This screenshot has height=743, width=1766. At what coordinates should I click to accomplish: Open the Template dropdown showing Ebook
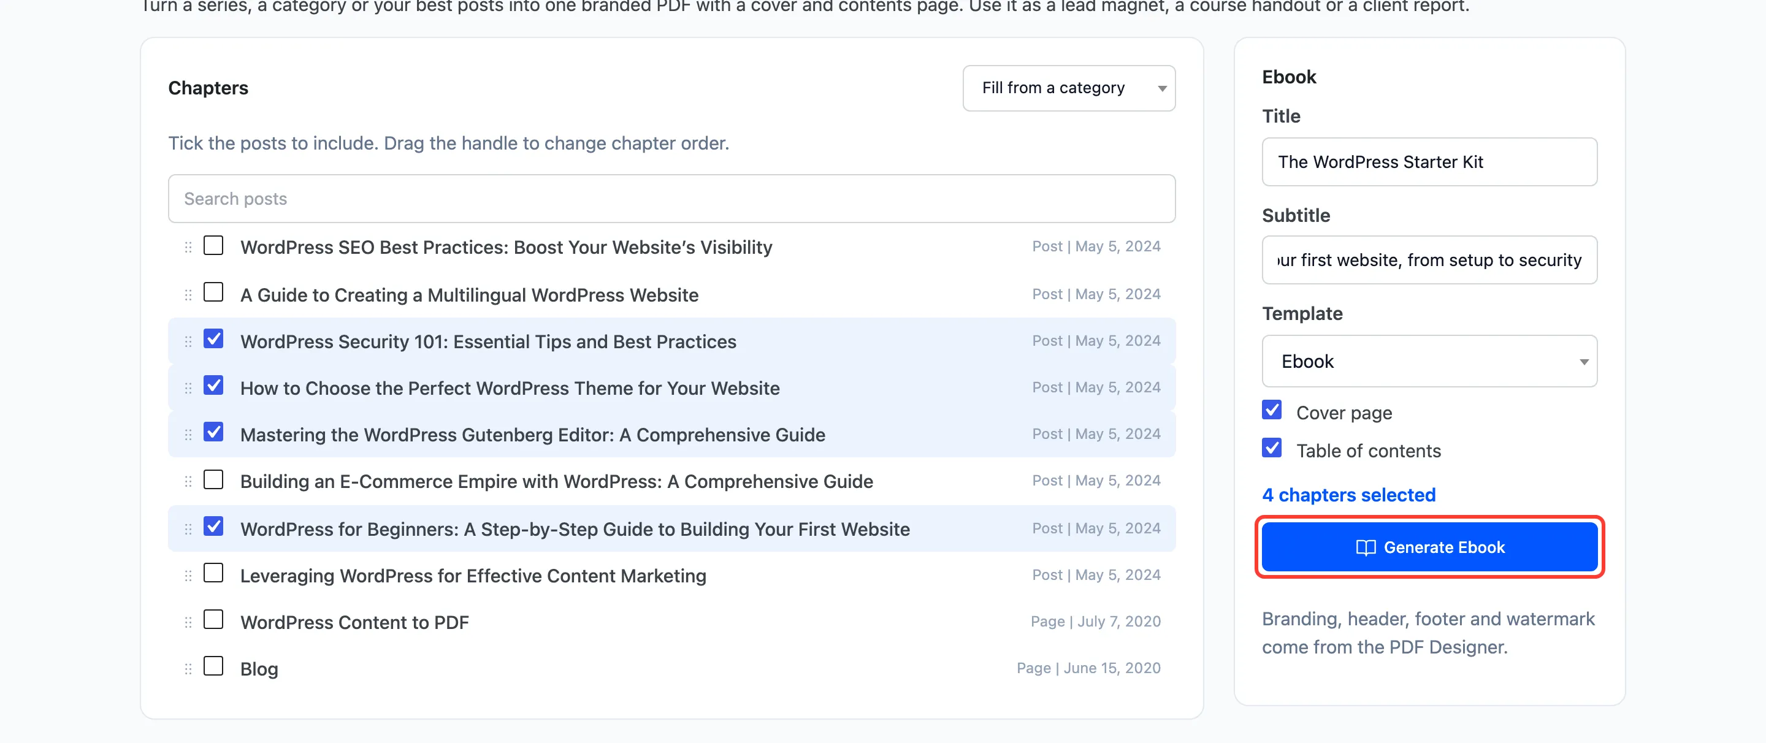pyautogui.click(x=1429, y=361)
